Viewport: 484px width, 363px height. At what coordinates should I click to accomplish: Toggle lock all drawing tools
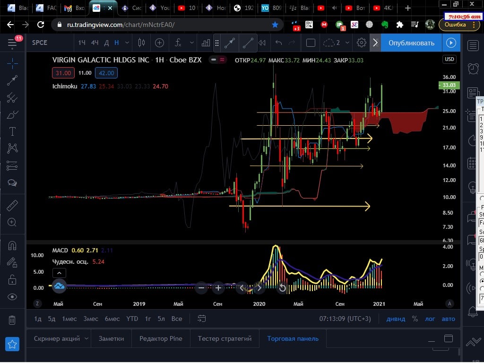pyautogui.click(x=12, y=280)
